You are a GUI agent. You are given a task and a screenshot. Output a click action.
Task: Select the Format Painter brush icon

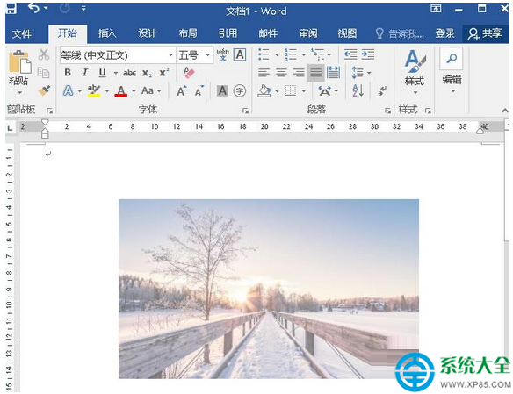click(44, 91)
